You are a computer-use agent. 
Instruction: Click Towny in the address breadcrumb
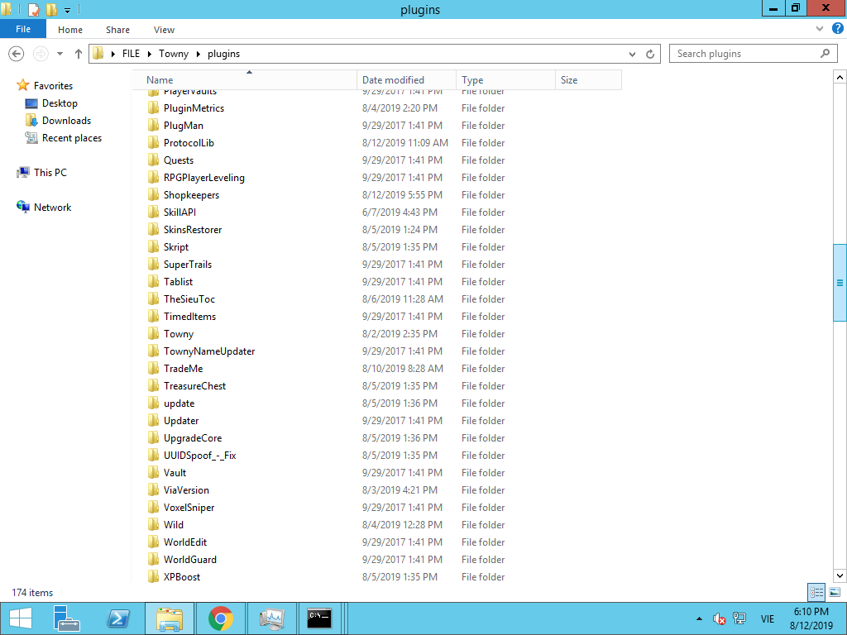(x=174, y=54)
